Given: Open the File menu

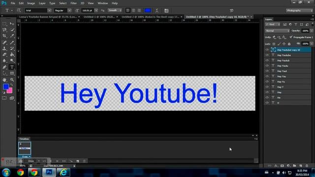Looking at the screenshot, I should click(x=13, y=3).
